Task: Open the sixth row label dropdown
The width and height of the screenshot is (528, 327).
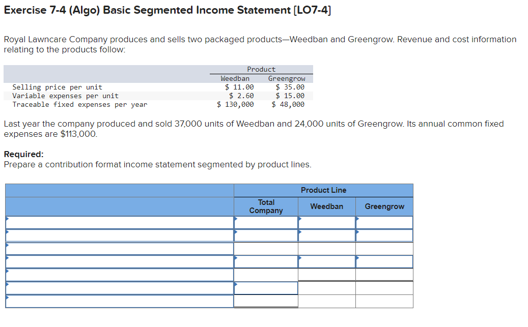Action: pos(117,288)
